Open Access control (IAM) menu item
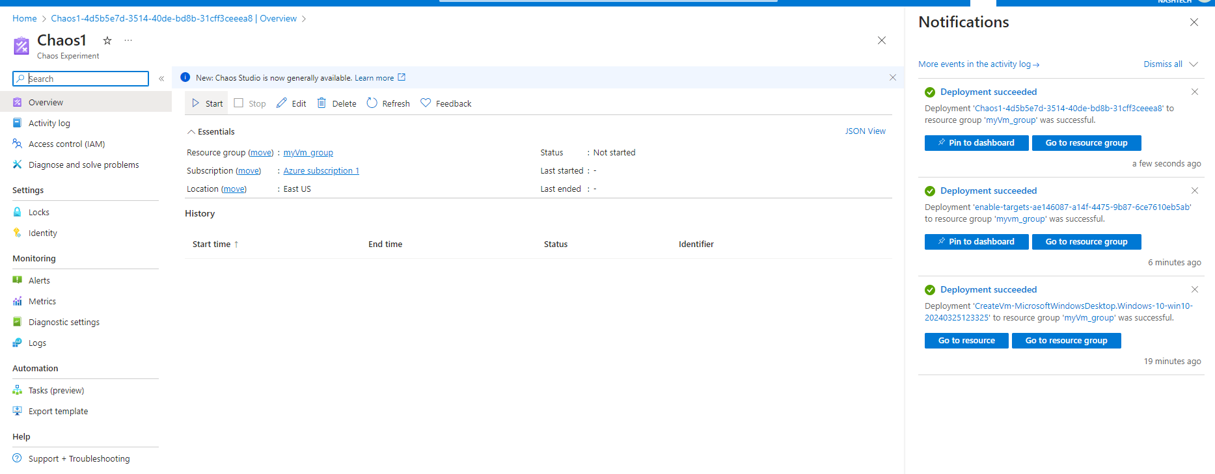This screenshot has height=474, width=1215. pyautogui.click(x=66, y=144)
